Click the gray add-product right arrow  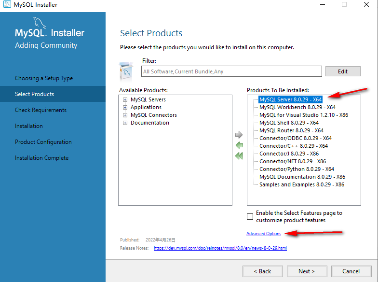(x=239, y=135)
